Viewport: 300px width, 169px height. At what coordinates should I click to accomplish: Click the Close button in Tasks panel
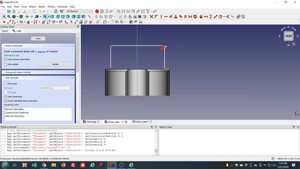point(38,38)
